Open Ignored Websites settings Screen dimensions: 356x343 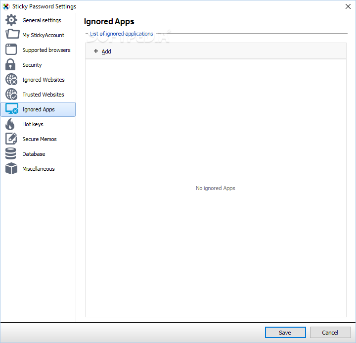pyautogui.click(x=38, y=80)
